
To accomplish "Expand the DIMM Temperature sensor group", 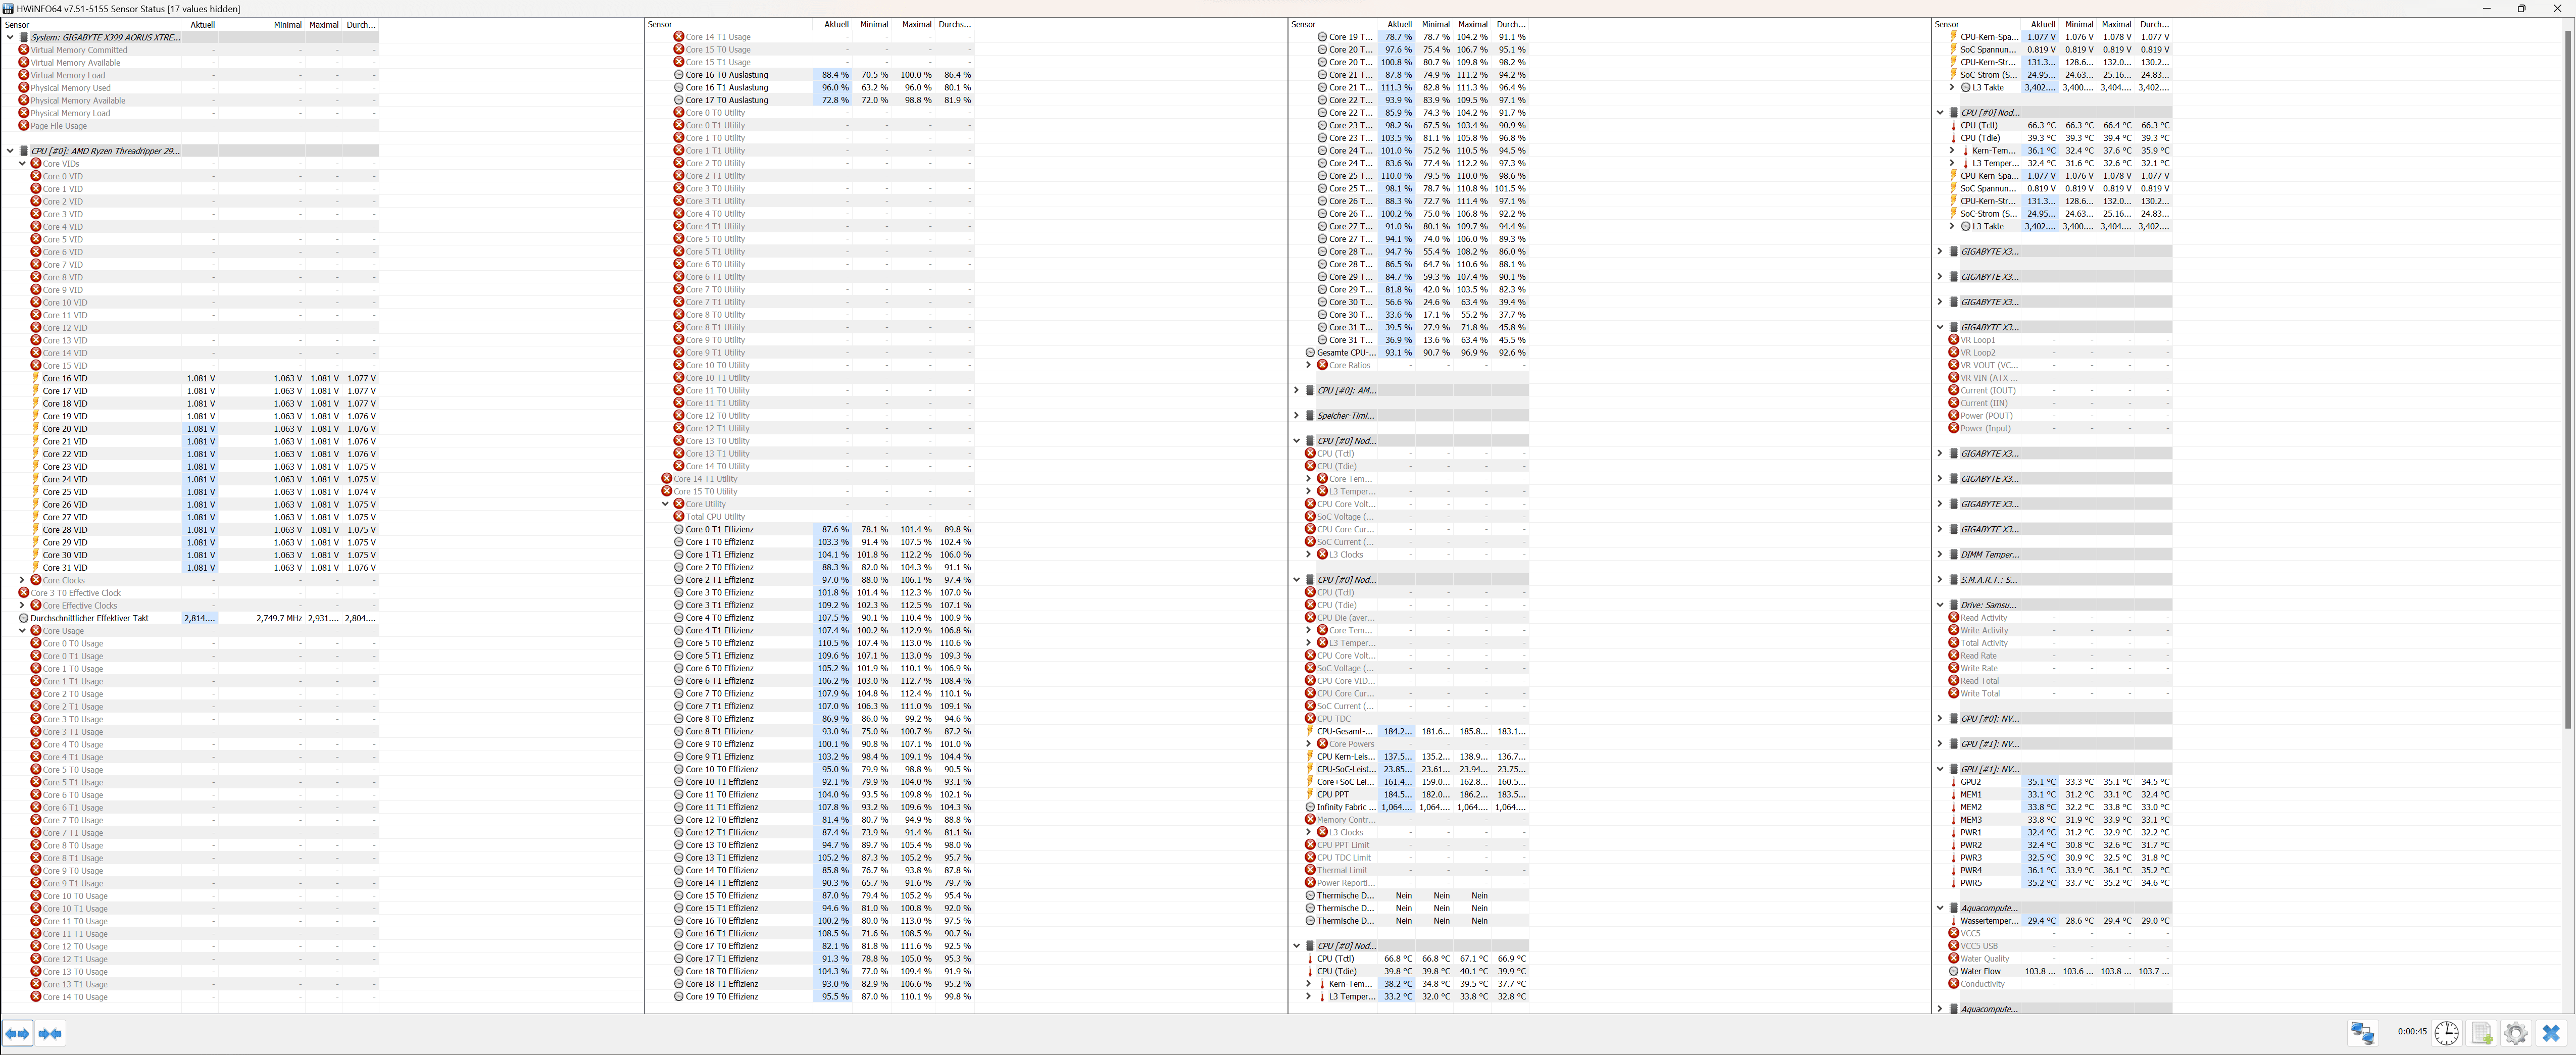I will (x=1940, y=555).
